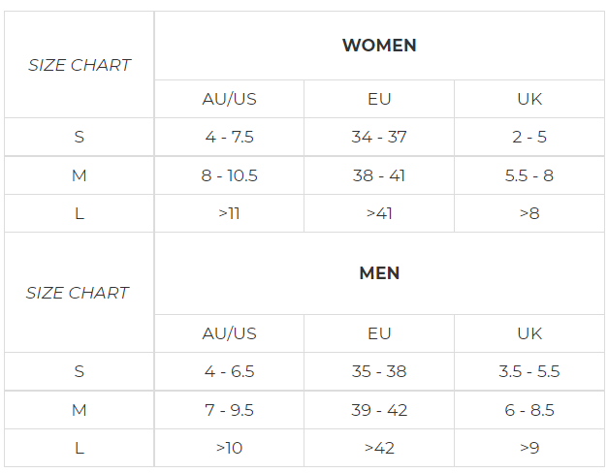The width and height of the screenshot is (608, 473).
Task: Select men's medium AU/US cell 7 - 9.5
Action: (229, 410)
